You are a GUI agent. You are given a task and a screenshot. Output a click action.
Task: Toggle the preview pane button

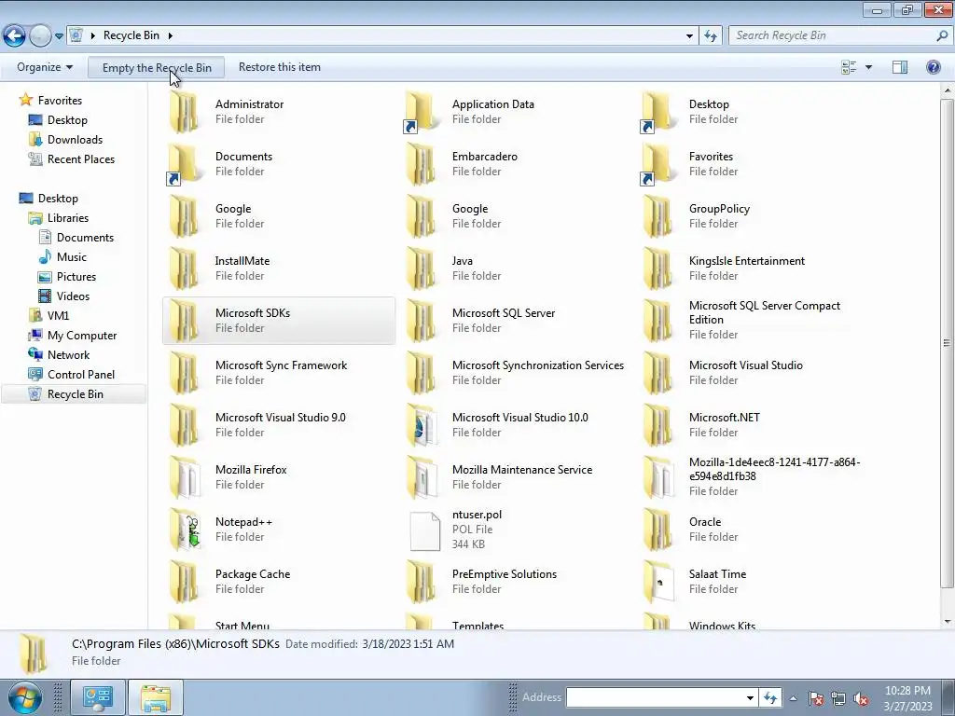point(900,67)
